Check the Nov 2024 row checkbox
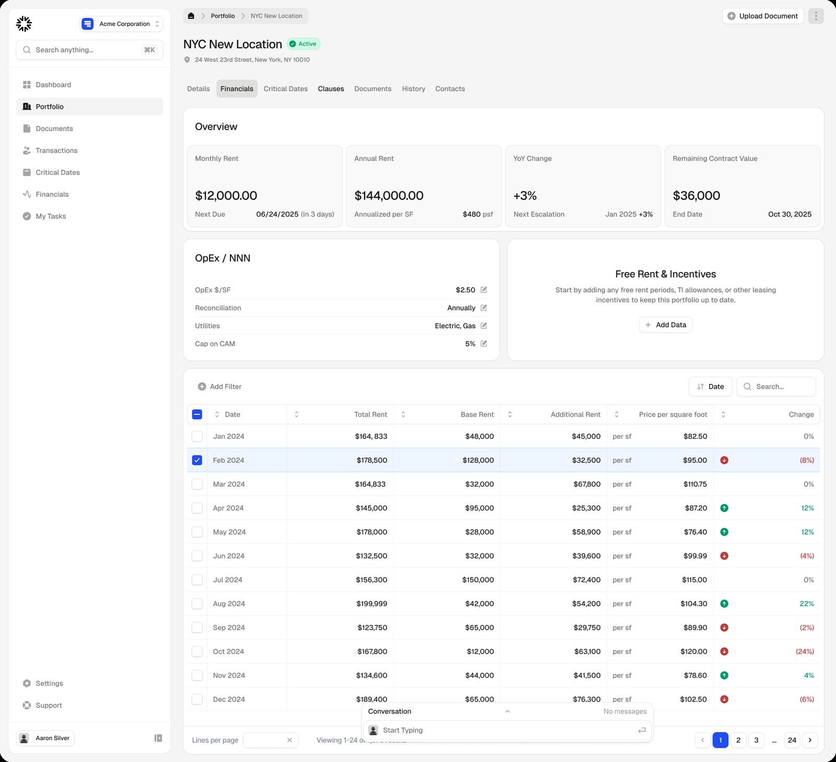The height and width of the screenshot is (762, 836). tap(197, 675)
